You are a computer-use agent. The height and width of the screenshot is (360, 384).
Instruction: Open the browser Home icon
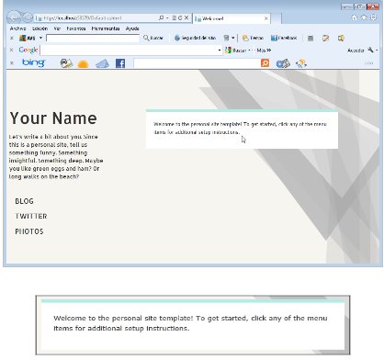(x=355, y=17)
